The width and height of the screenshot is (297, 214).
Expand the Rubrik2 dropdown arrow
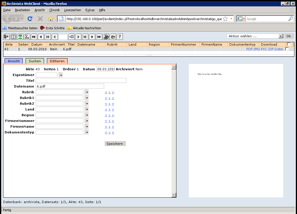87,104
